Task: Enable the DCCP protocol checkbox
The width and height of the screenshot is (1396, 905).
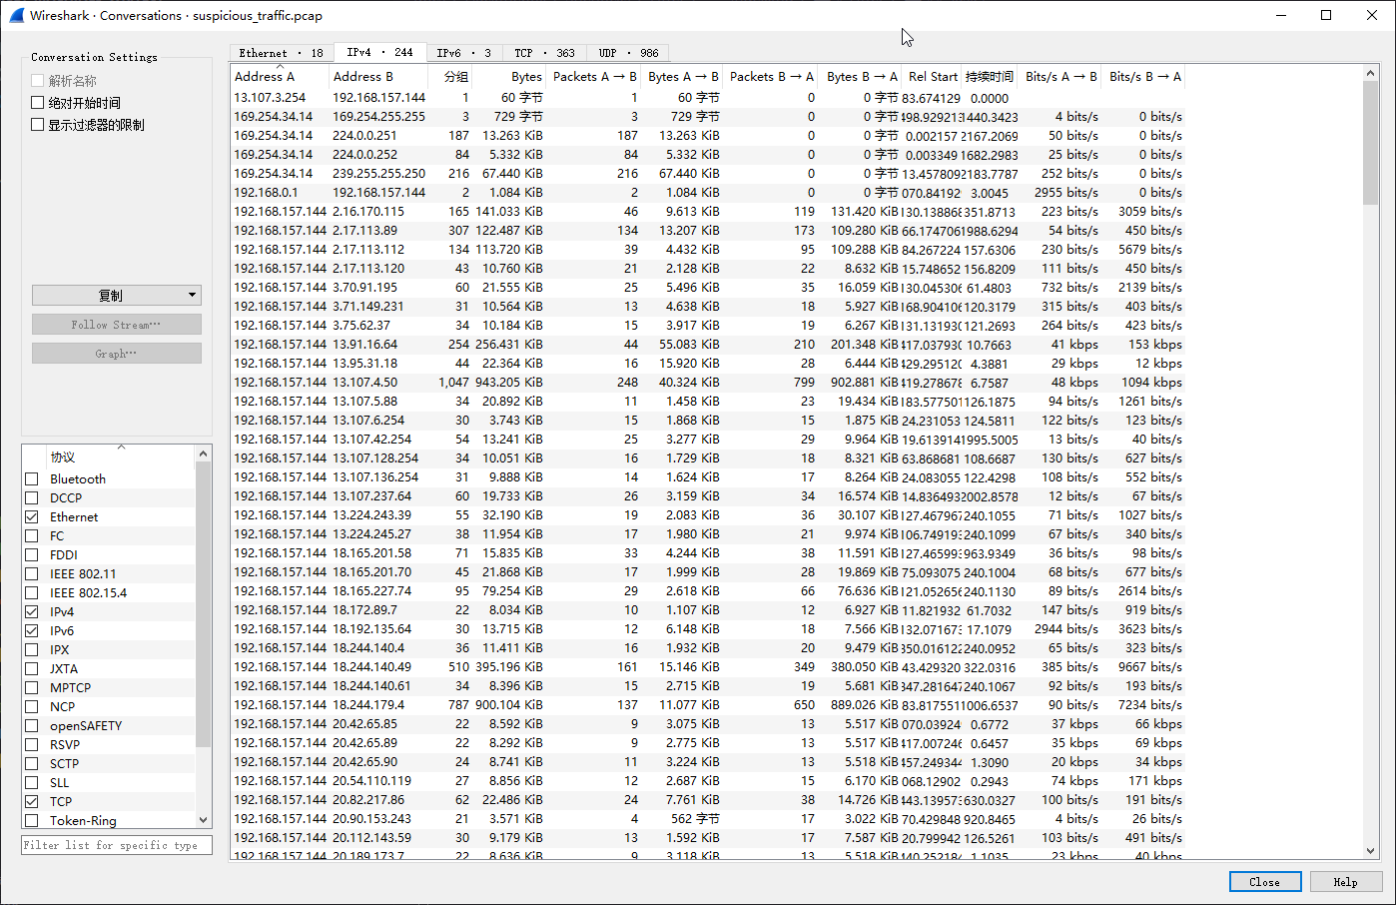Action: pos(32,498)
